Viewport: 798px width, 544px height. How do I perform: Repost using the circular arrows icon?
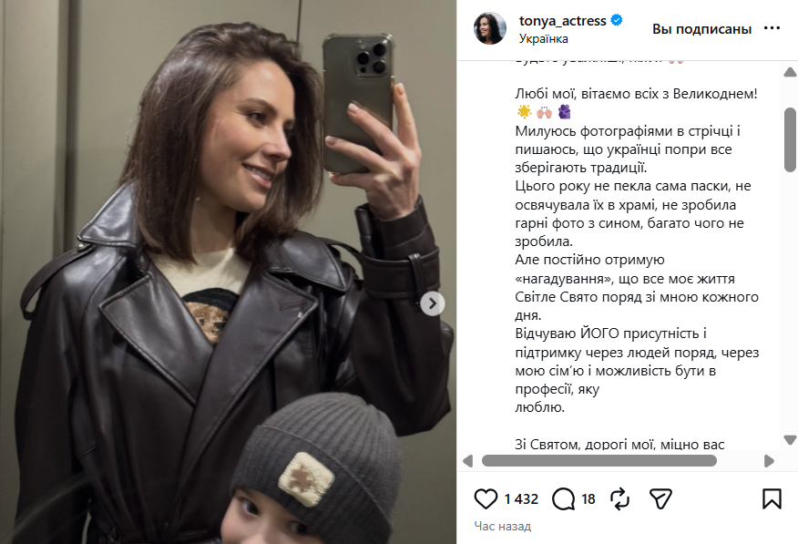pos(619,498)
